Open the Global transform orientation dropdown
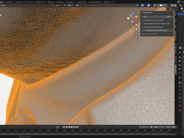Image resolution: width=184 pixels, height=138 pixels. pos(58,5)
